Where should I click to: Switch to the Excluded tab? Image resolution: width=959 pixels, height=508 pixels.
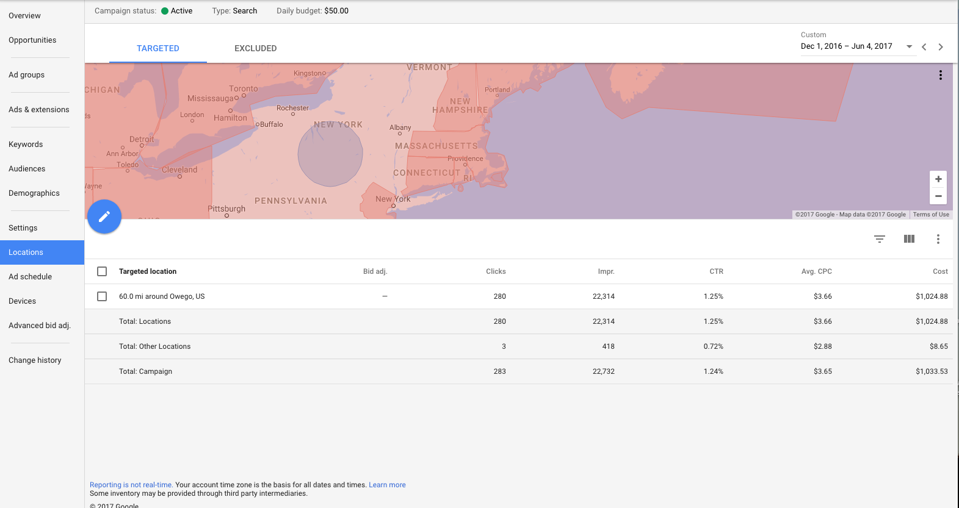tap(255, 48)
